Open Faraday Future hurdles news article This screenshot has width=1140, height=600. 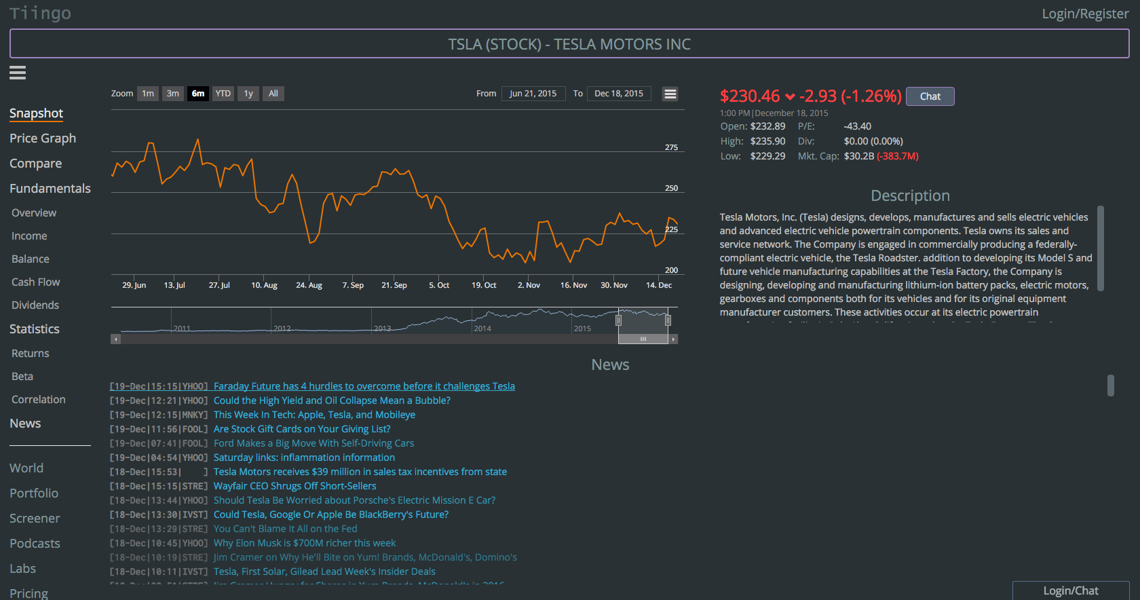pyautogui.click(x=364, y=386)
